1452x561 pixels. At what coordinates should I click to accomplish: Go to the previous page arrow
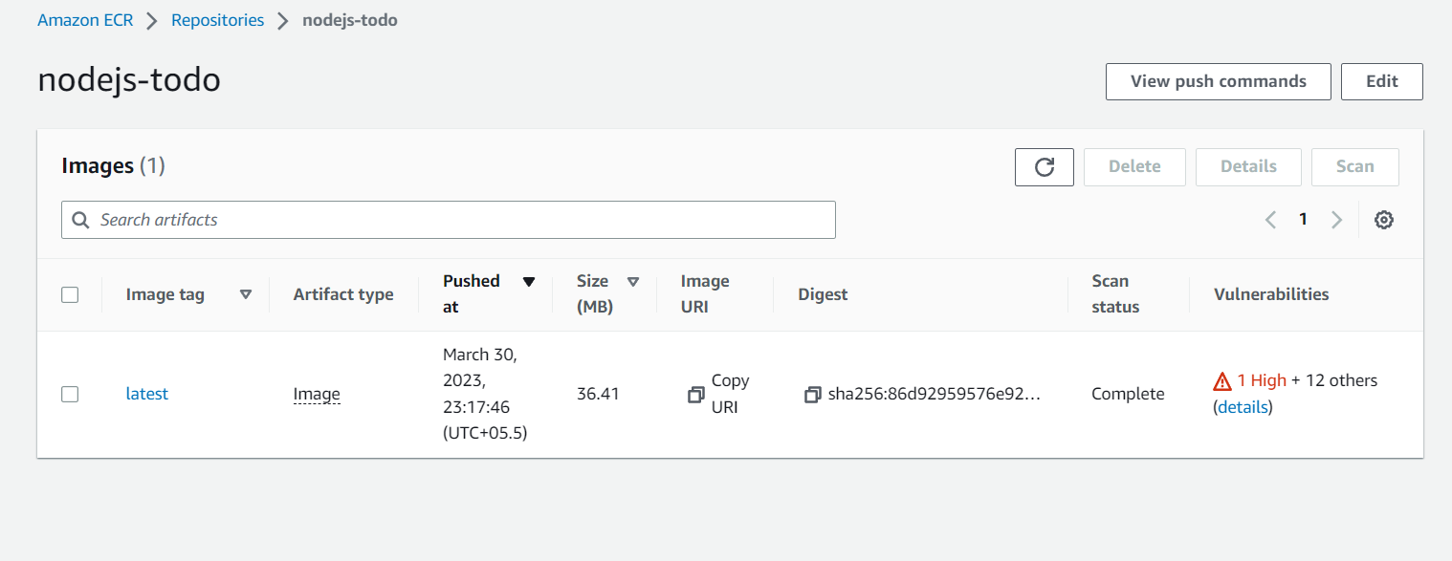[1270, 220]
